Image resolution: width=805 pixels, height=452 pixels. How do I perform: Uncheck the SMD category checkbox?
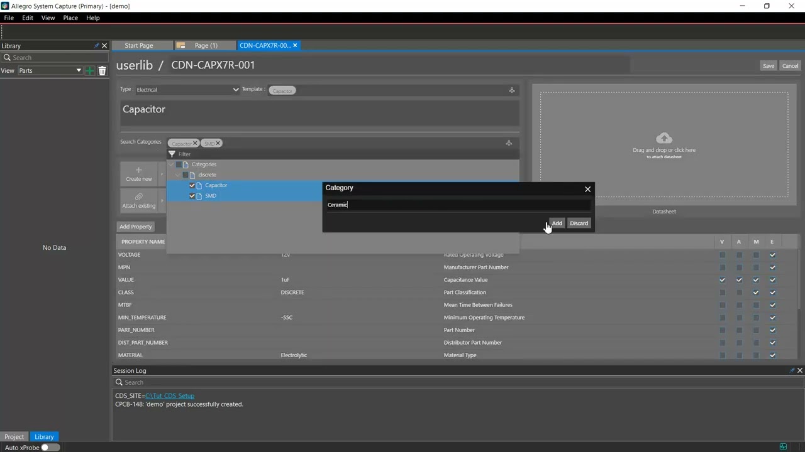click(x=192, y=196)
